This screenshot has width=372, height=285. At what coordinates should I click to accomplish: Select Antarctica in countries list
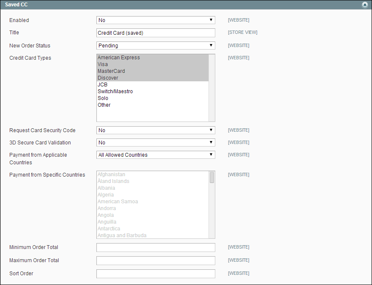click(153, 229)
